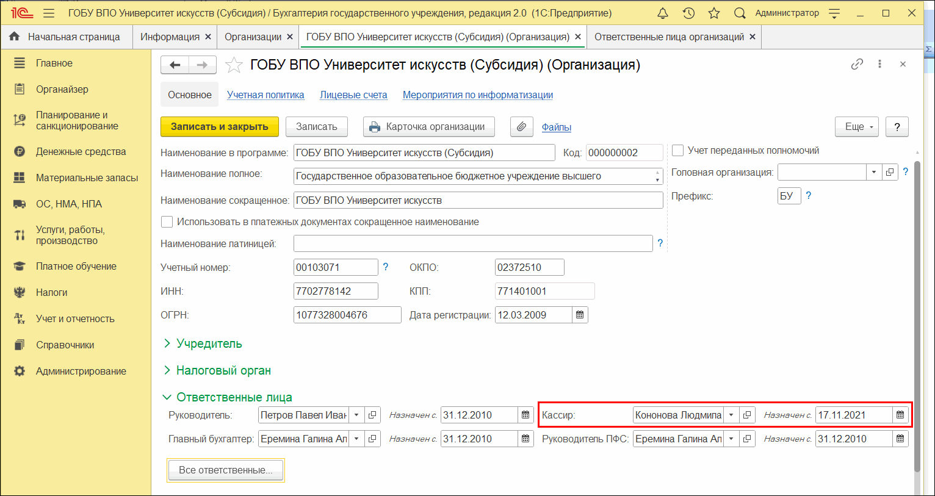Open calendar for Дата регистрации
The height and width of the screenshot is (496, 935).
pyautogui.click(x=580, y=315)
